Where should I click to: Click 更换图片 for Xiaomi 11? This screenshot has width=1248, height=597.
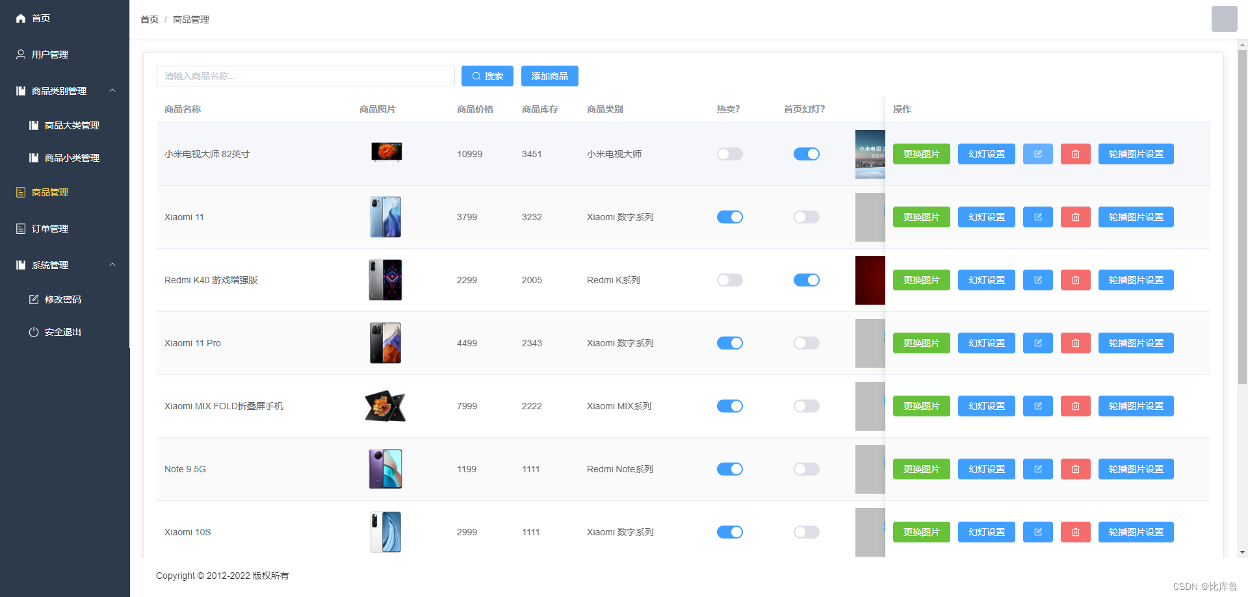(x=922, y=217)
